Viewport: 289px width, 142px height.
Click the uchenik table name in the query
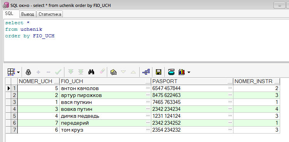(x=31, y=29)
